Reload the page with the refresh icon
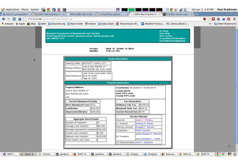This screenshot has height=164, width=238. tap(14, 19)
